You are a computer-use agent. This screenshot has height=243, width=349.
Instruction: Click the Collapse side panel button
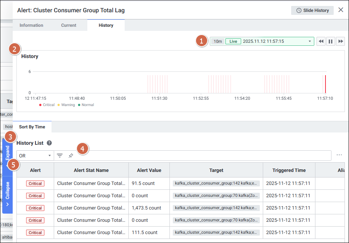click(x=7, y=195)
